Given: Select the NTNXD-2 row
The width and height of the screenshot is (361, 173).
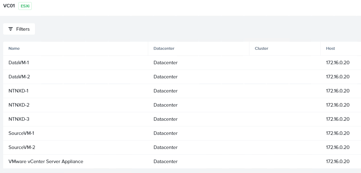Looking at the screenshot, I should 182,105.
